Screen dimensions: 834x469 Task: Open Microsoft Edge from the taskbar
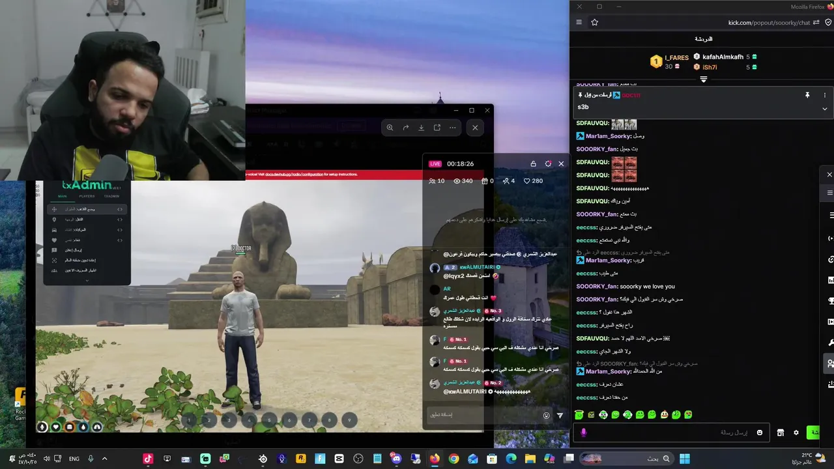[511, 459]
